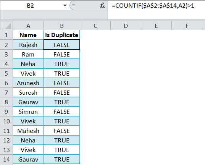This screenshot has width=205, height=165.
Task: Select the Vivek cell in row 10
Action: tap(28, 121)
